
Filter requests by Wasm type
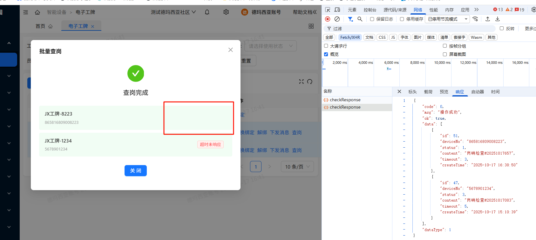(476, 37)
